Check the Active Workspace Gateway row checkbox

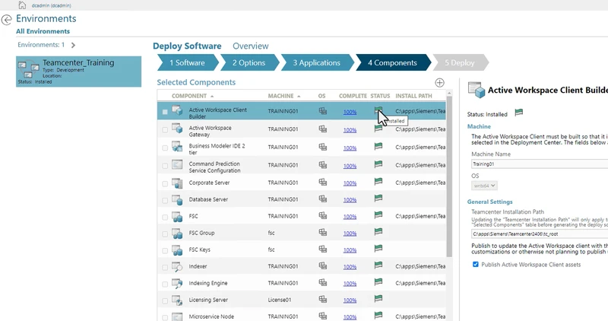165,129
